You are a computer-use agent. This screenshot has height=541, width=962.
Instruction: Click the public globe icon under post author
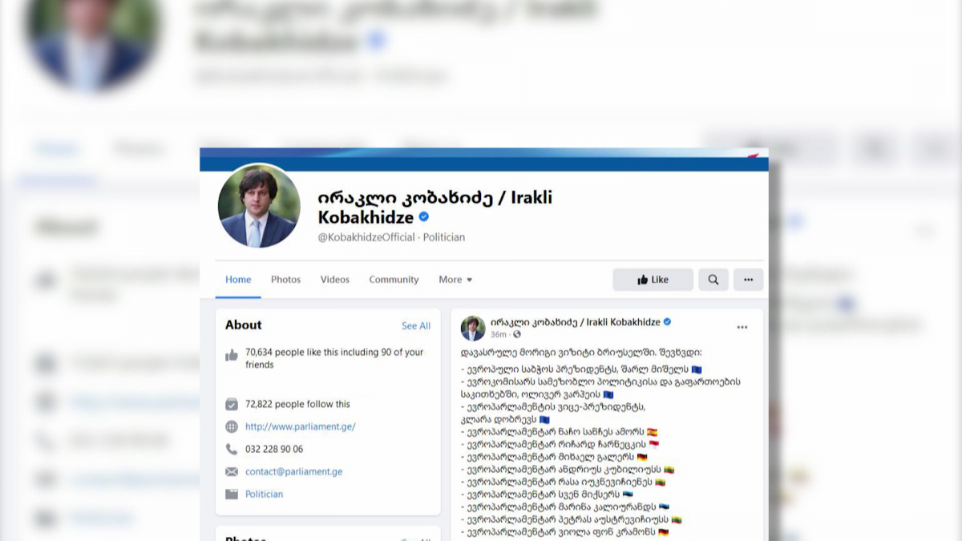(x=516, y=334)
